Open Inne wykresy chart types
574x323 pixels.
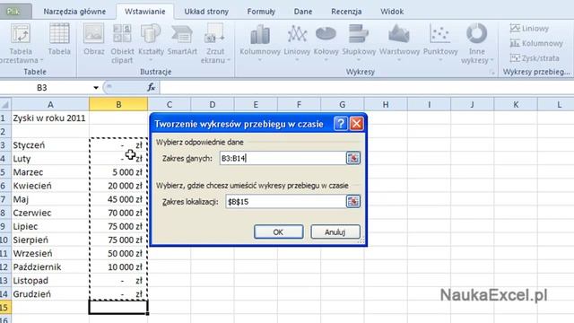(x=477, y=43)
